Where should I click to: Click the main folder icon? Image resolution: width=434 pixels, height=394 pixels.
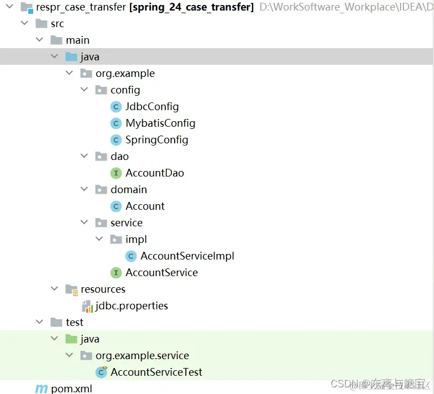tap(56, 40)
